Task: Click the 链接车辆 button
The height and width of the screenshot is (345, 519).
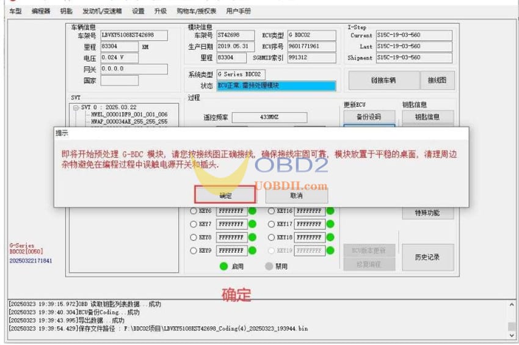Action: [x=383, y=80]
